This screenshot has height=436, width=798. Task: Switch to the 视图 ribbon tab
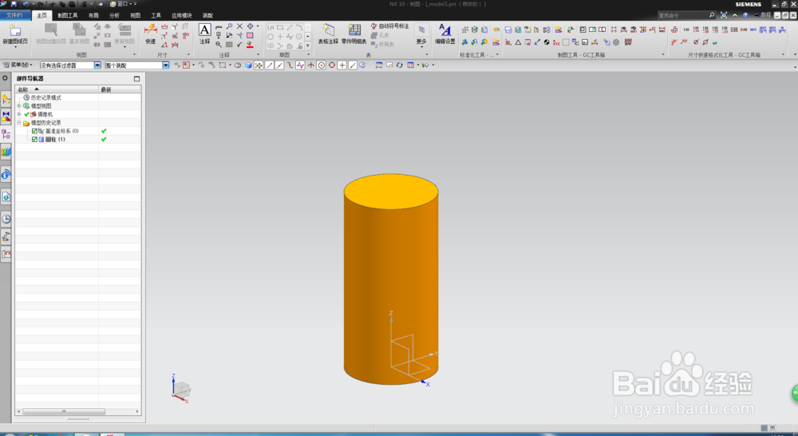(x=136, y=15)
